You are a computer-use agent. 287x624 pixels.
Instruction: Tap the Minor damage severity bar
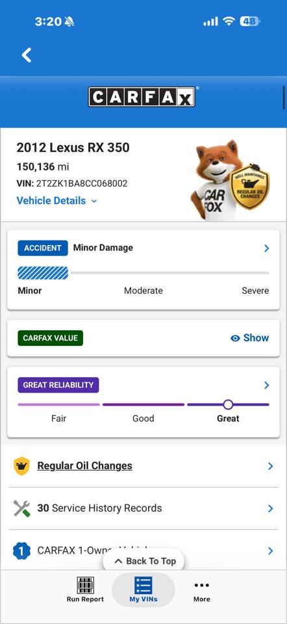[43, 273]
